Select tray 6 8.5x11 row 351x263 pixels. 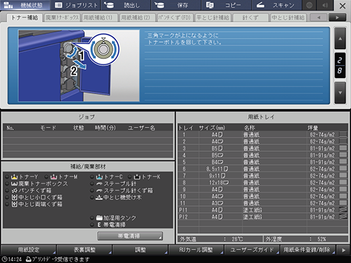(263, 169)
